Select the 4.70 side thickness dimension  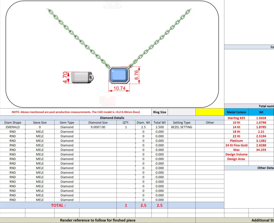(65, 77)
